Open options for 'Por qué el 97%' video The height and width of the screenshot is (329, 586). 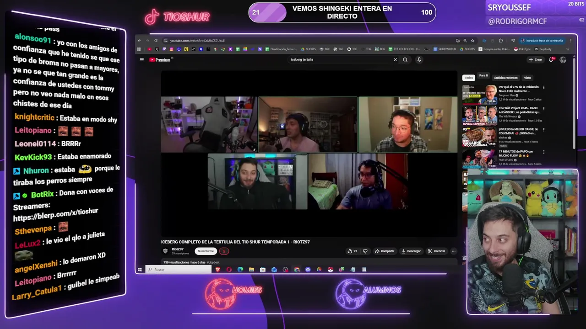[x=544, y=87]
